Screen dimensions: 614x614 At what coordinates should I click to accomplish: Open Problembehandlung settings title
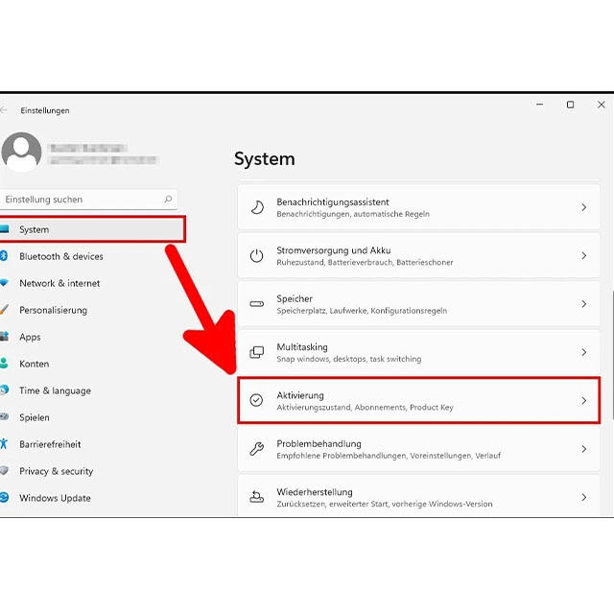(319, 443)
